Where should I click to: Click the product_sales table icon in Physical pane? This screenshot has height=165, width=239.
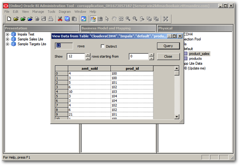(x=186, y=54)
